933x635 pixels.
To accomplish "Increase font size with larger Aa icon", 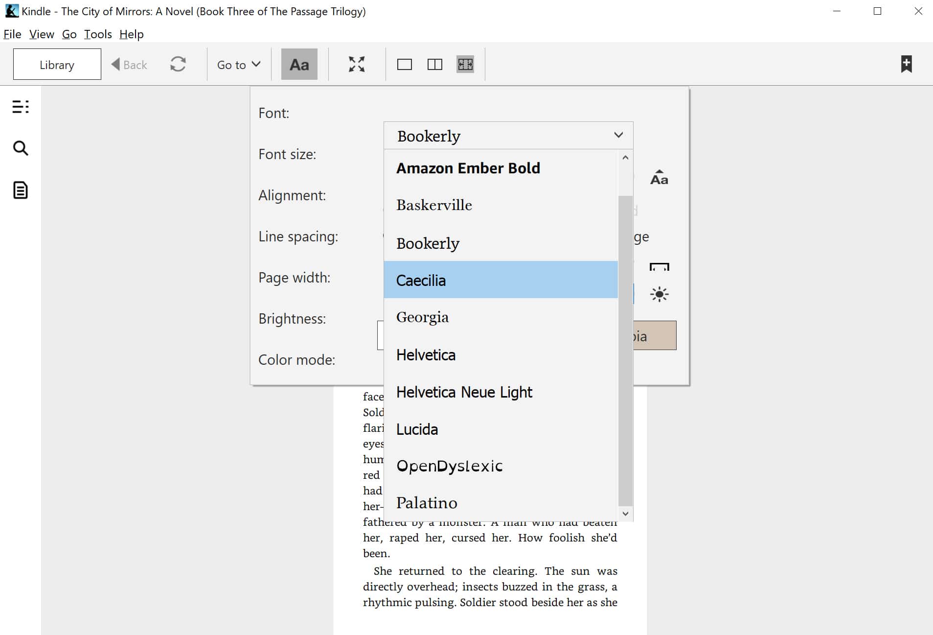I will point(659,177).
